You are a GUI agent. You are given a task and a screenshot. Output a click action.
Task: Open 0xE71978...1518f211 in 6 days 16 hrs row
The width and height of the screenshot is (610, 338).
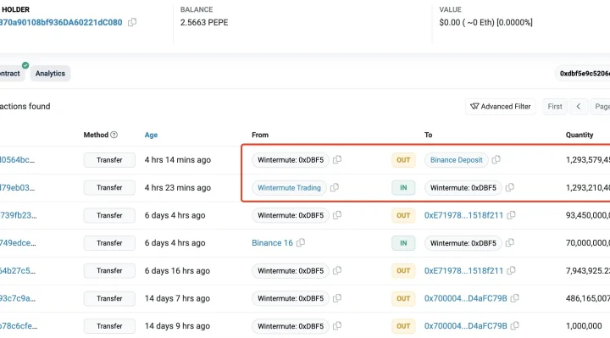pyautogui.click(x=463, y=270)
